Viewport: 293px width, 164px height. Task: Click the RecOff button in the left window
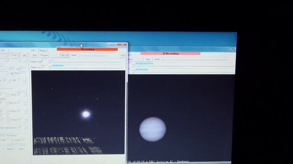point(65,55)
